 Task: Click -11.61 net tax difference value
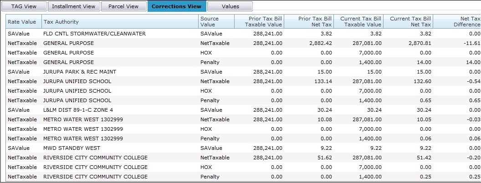coord(472,43)
